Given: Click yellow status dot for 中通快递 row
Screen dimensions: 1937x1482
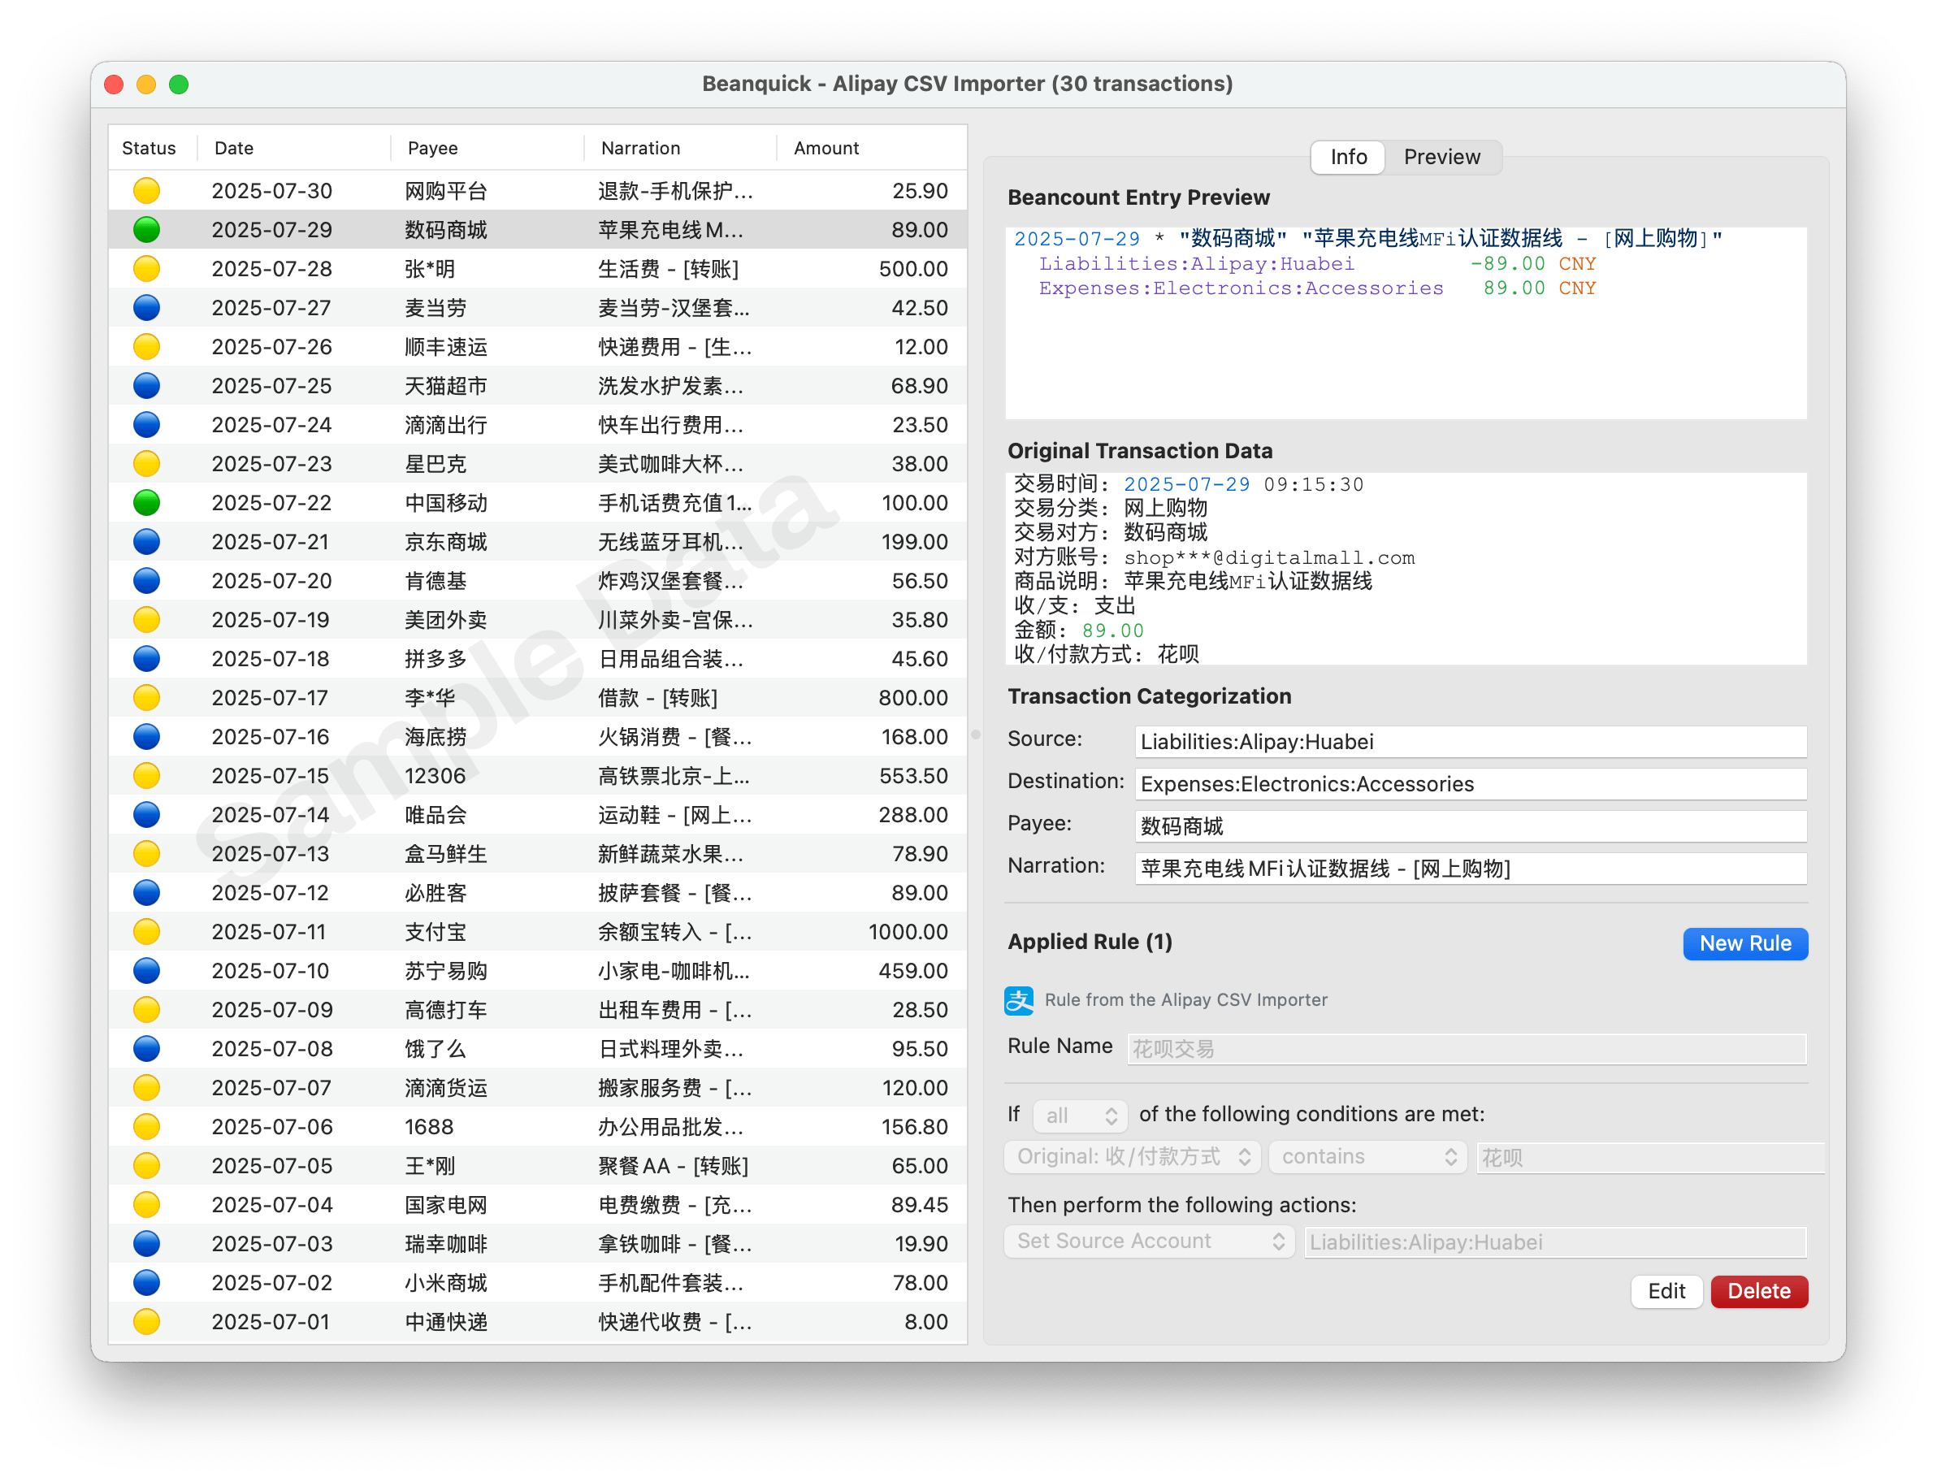Looking at the screenshot, I should tap(146, 1321).
